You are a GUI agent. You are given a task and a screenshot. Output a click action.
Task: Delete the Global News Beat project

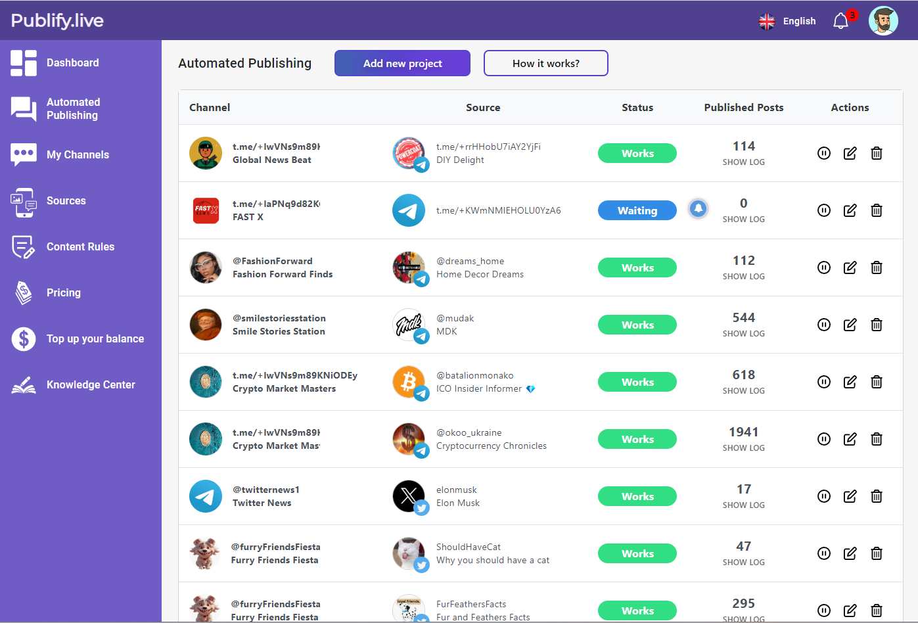point(876,153)
